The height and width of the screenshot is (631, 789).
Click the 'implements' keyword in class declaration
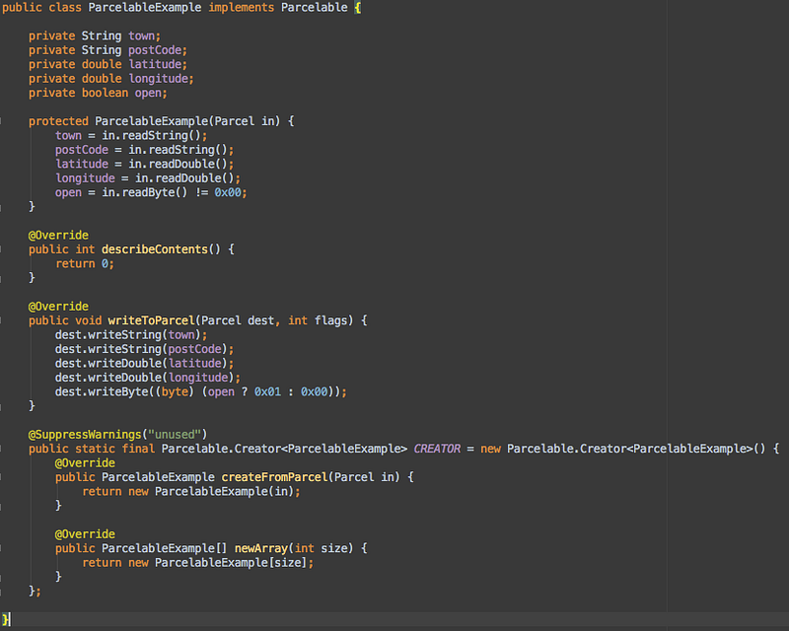tap(241, 8)
